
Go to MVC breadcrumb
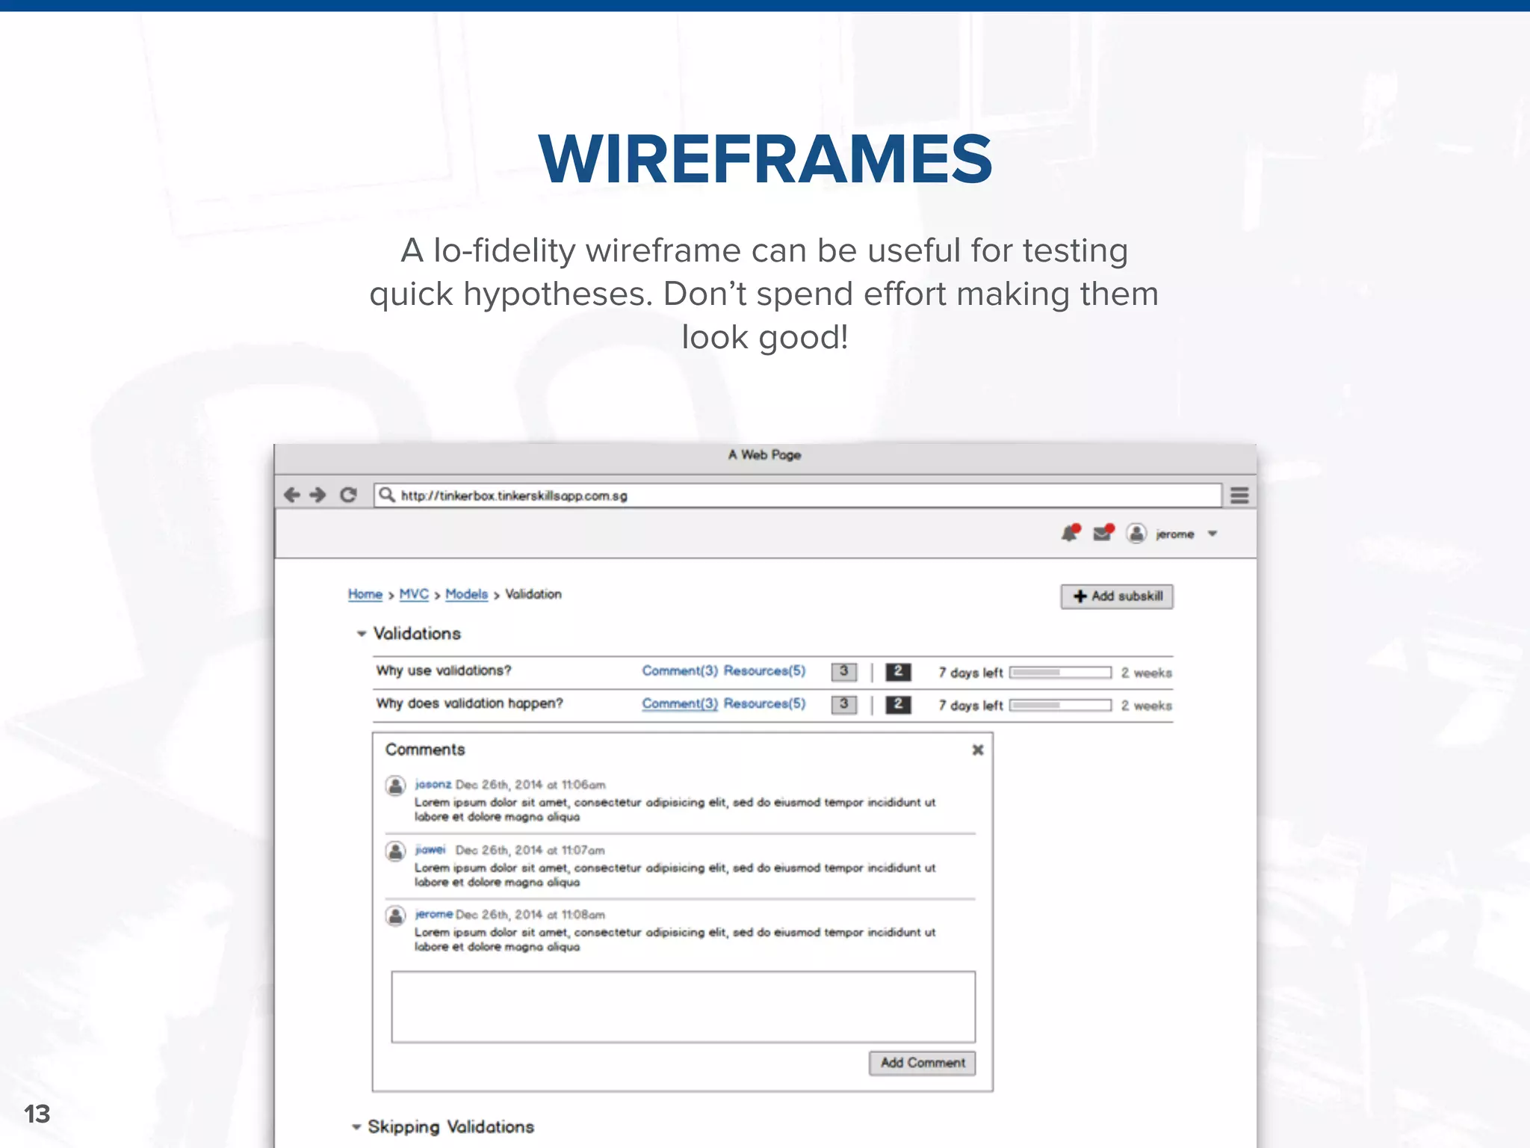coord(414,594)
